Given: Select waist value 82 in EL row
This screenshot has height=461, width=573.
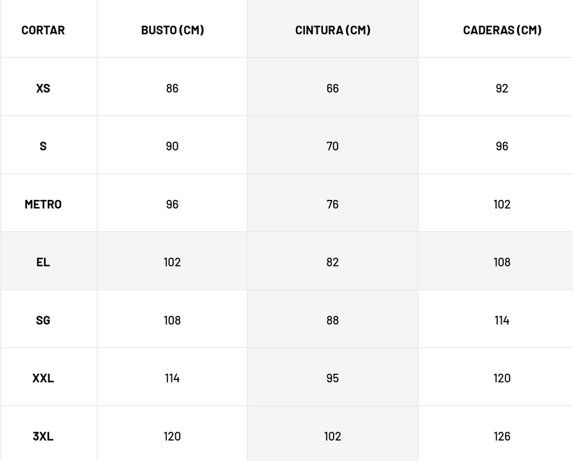Looking at the screenshot, I should pos(332,262).
